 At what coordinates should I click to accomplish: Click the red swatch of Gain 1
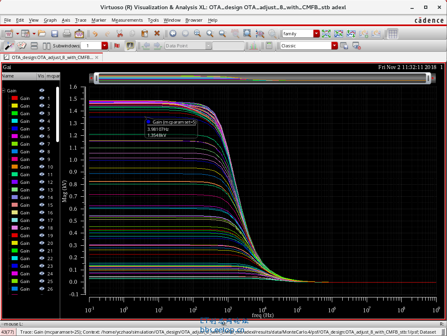(x=14, y=98)
